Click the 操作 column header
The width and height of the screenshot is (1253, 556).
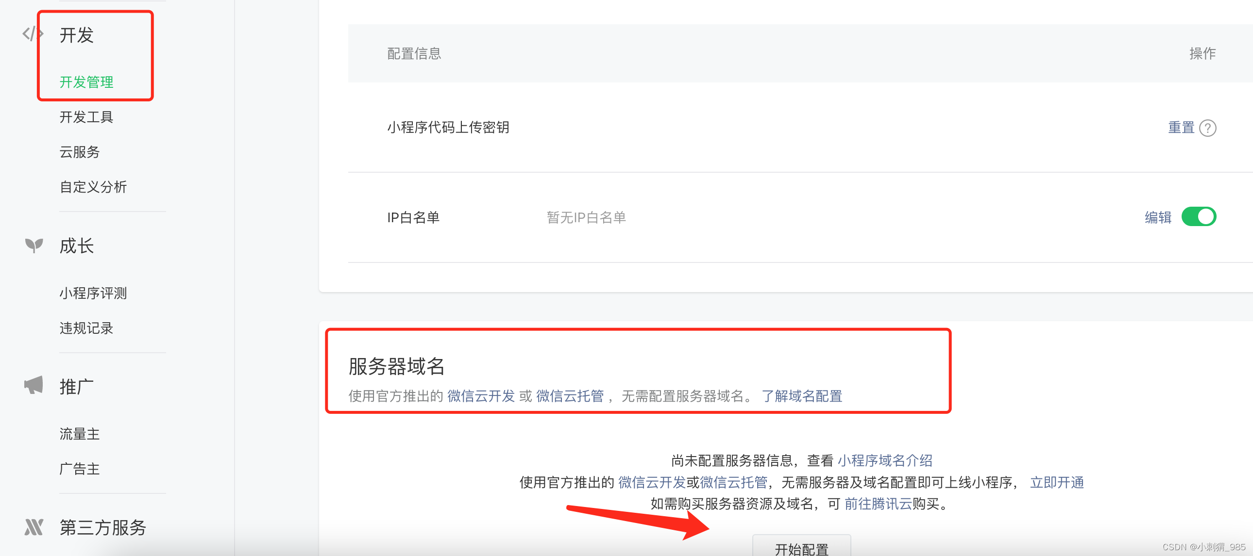point(1202,53)
